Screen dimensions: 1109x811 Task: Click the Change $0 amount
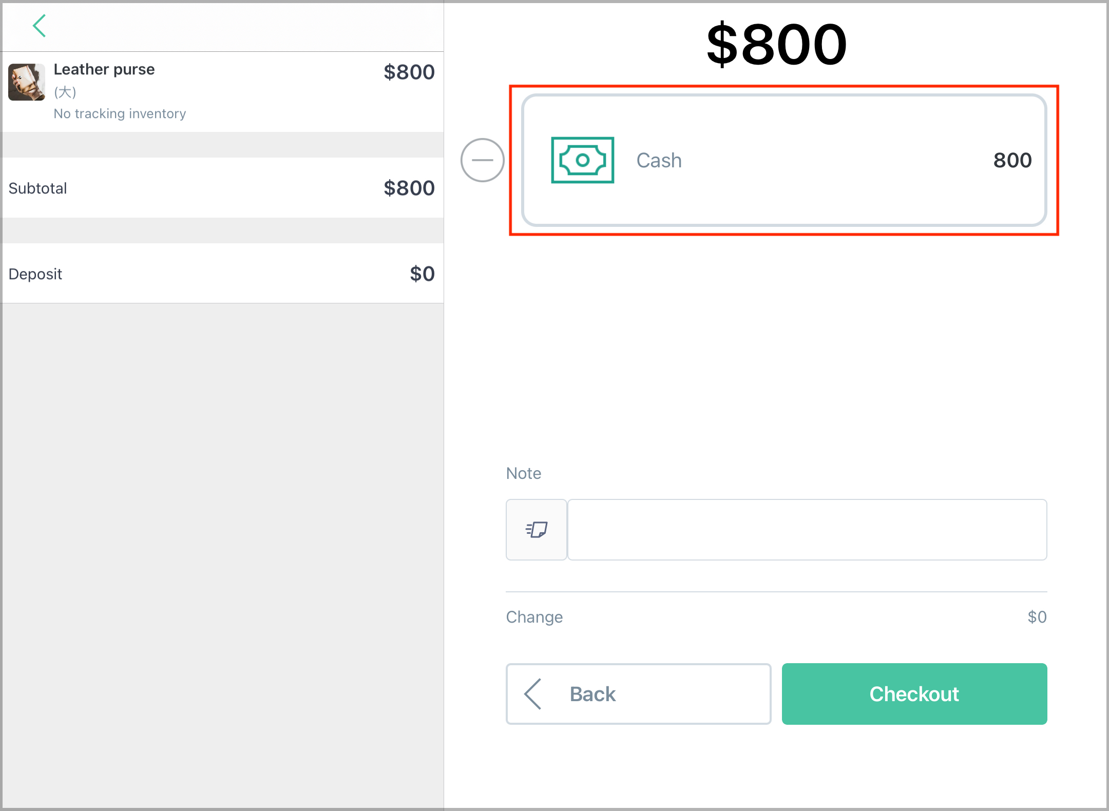pyautogui.click(x=1037, y=616)
